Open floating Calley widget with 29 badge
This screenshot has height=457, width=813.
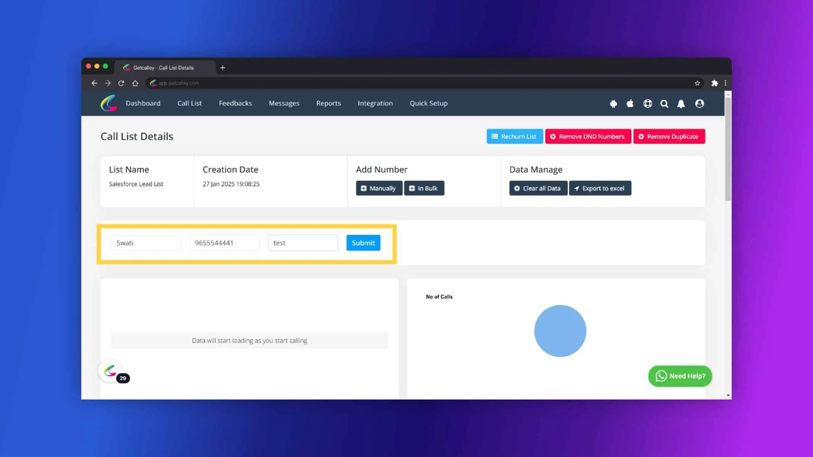pyautogui.click(x=111, y=371)
